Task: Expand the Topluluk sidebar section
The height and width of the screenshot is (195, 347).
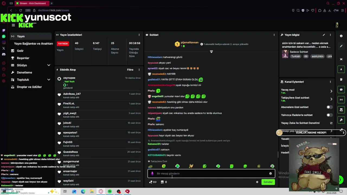Action: (x=49, y=80)
